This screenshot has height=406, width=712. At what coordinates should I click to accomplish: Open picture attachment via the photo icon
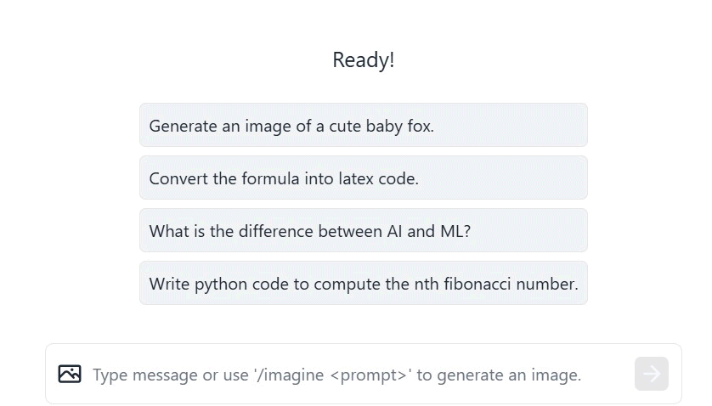[x=70, y=374]
